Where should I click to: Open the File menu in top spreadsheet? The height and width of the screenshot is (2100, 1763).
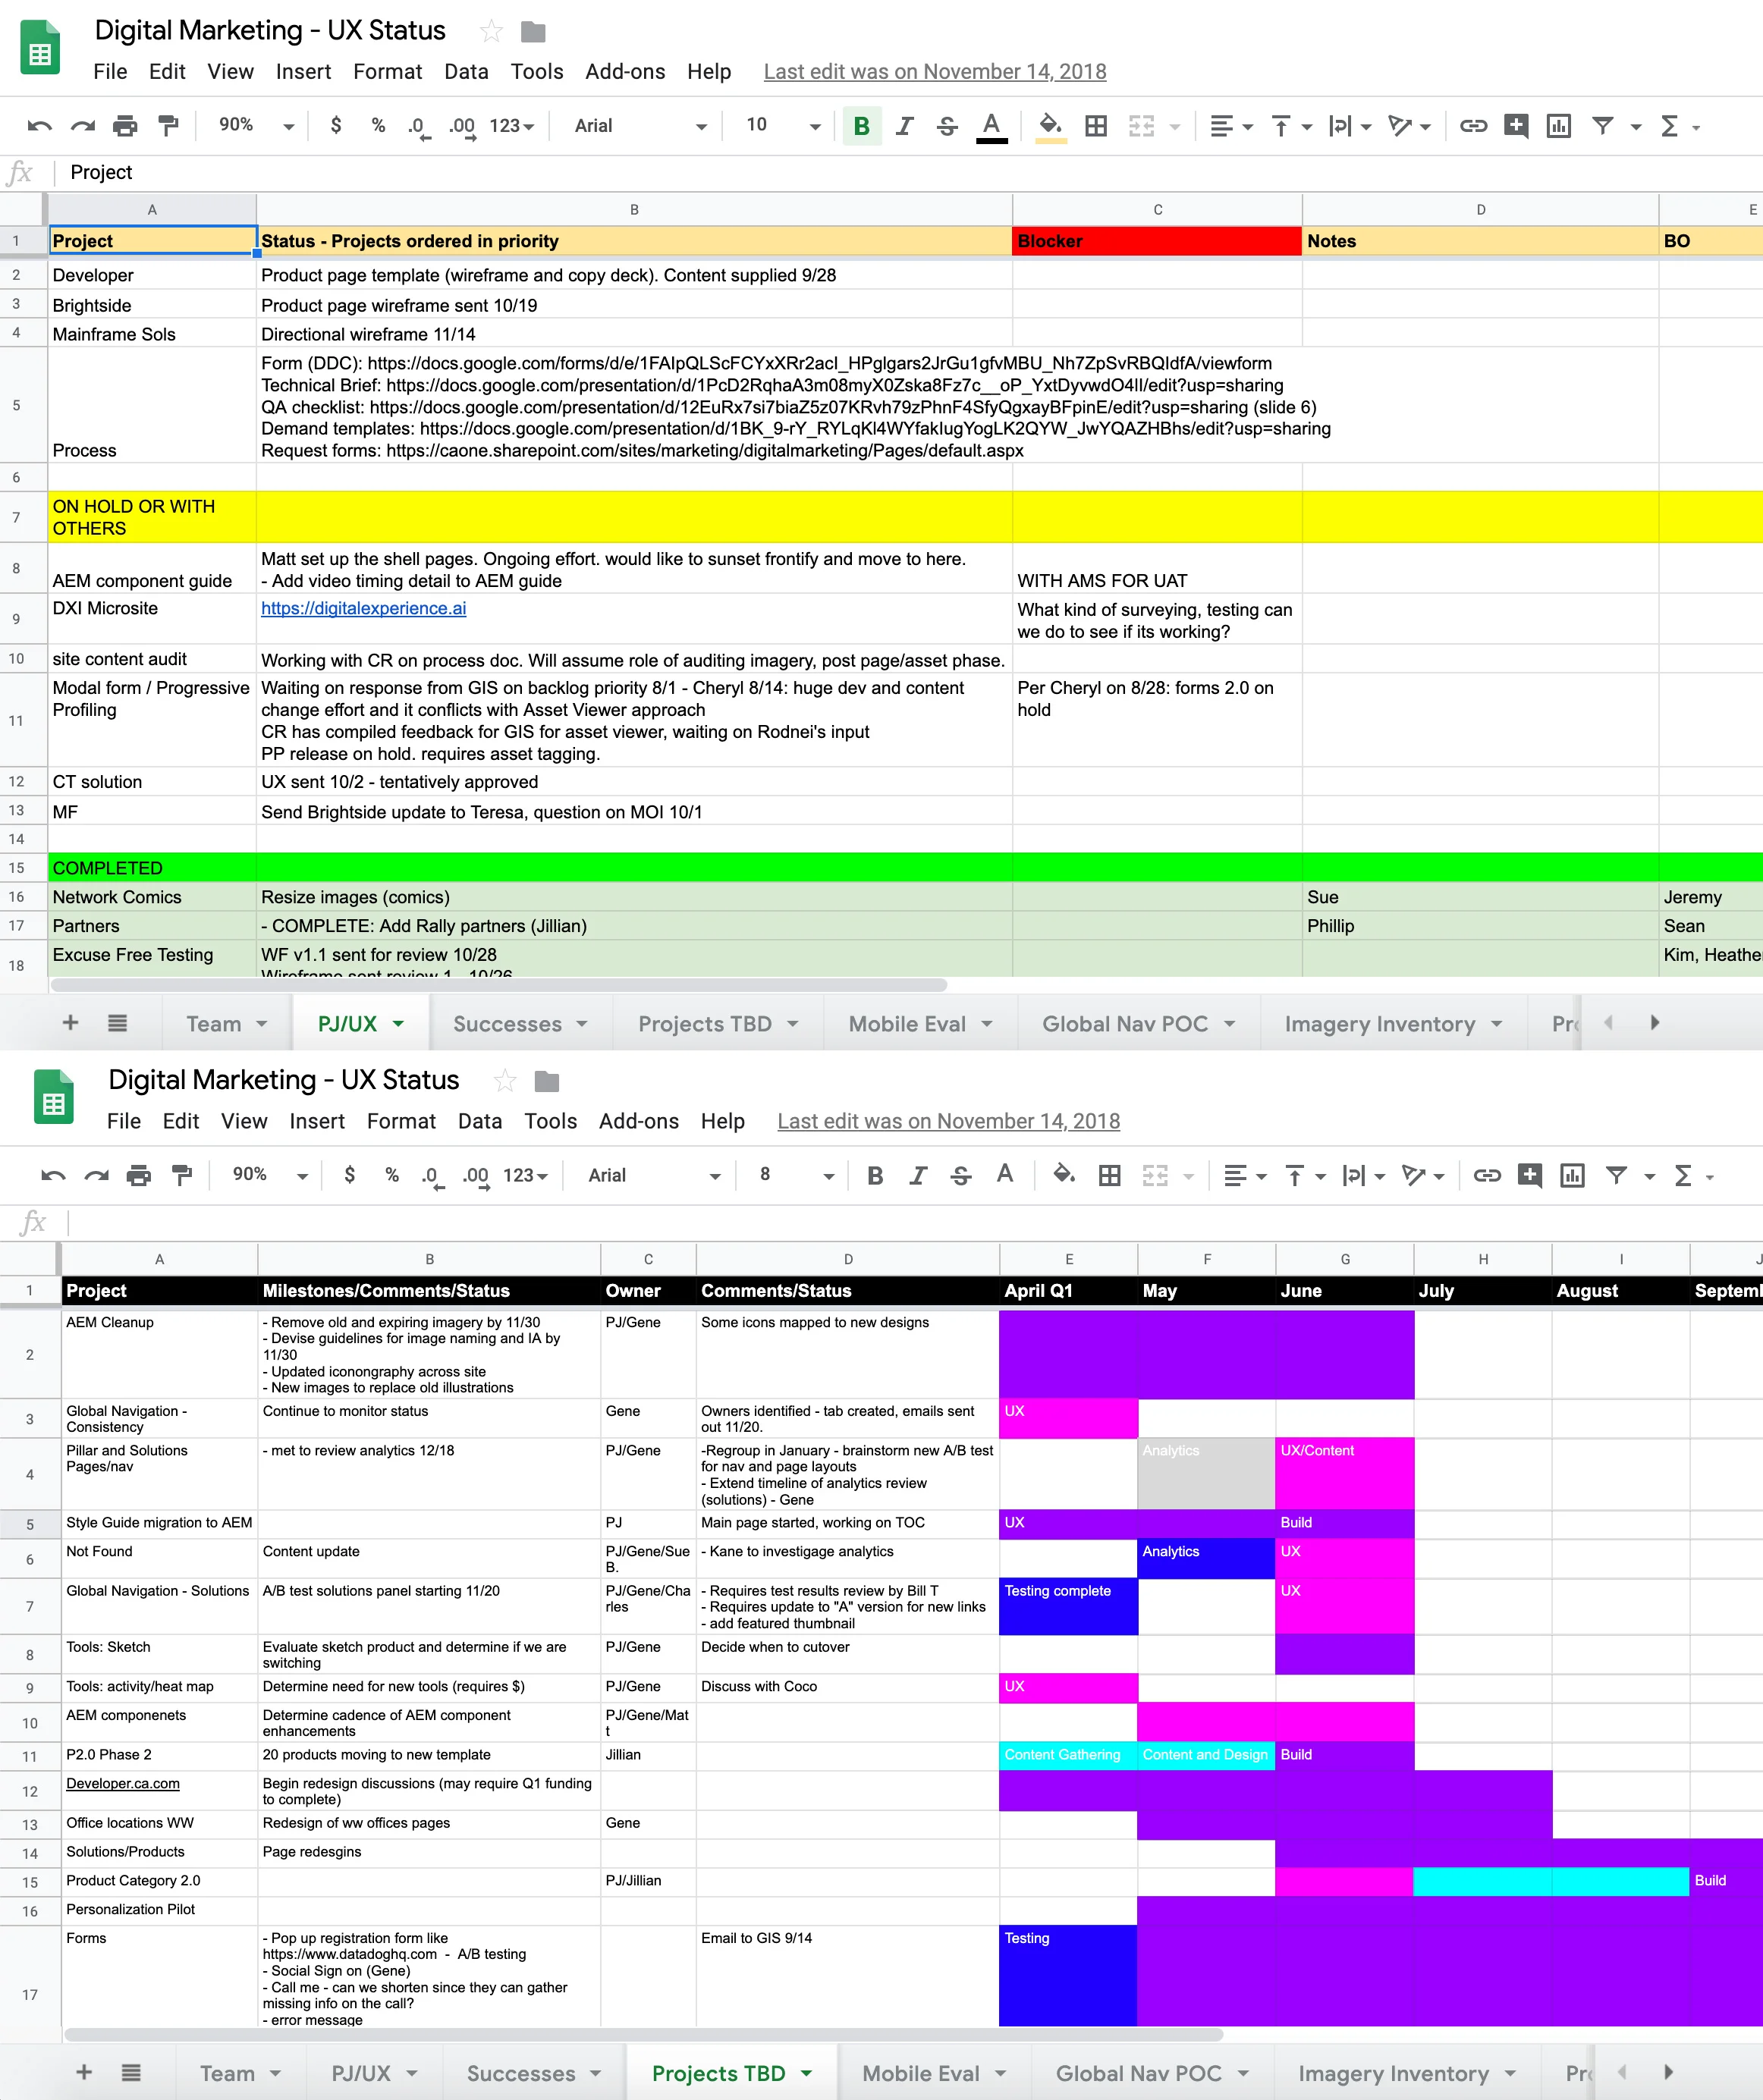coord(110,72)
